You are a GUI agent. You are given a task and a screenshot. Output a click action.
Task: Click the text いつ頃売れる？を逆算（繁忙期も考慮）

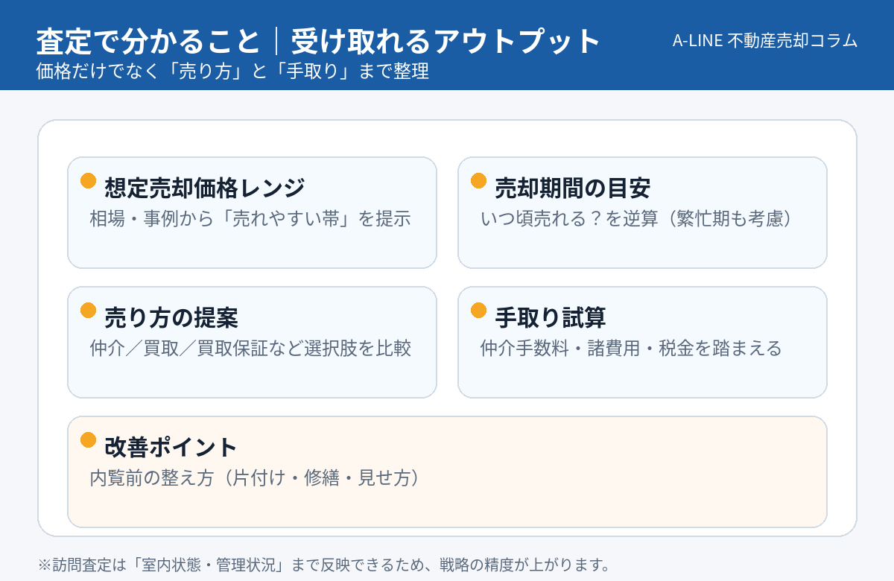pos(635,219)
